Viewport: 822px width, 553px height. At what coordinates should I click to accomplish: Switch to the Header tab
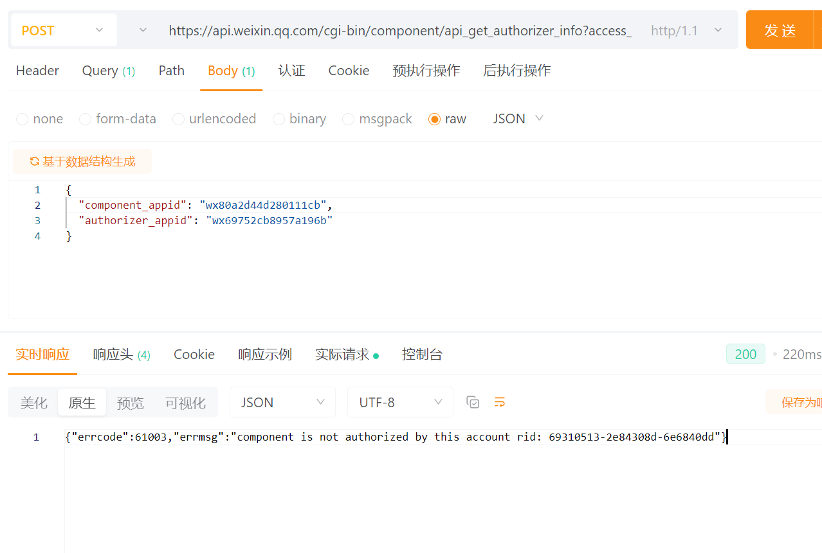37,71
